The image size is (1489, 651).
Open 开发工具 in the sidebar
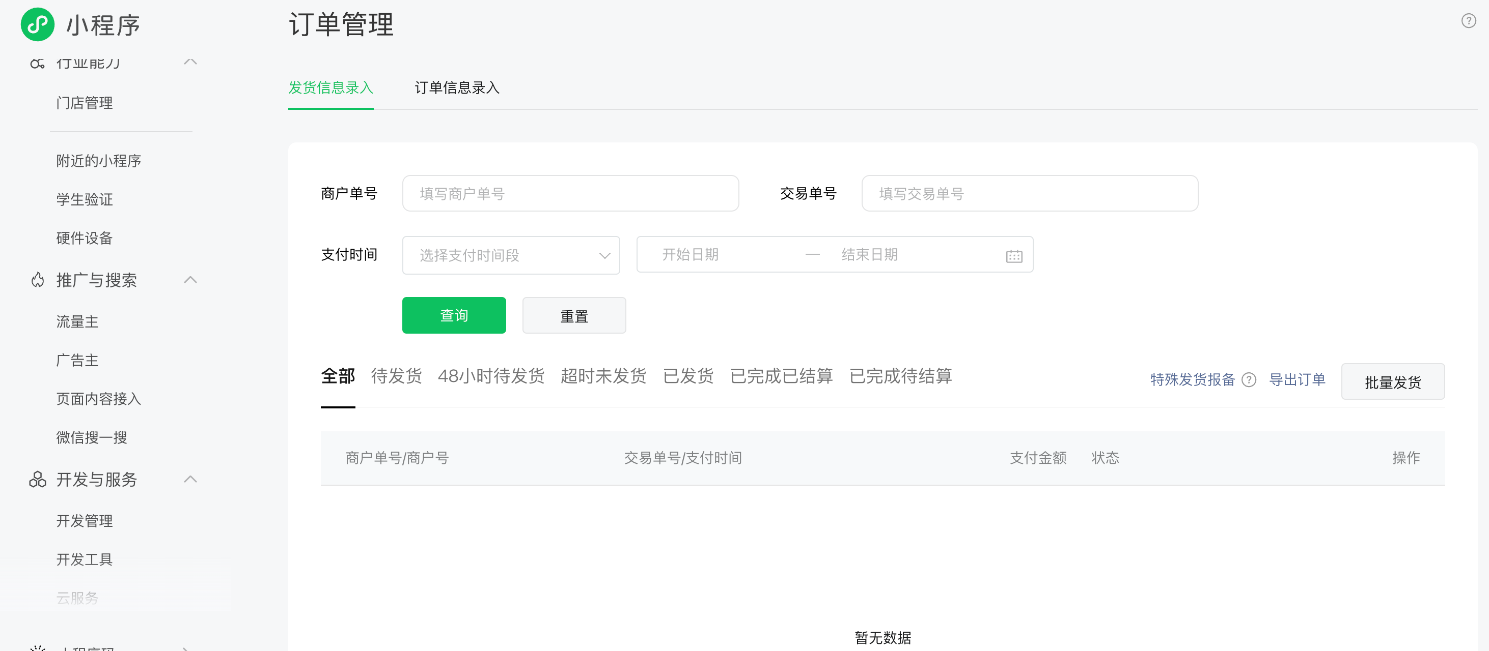tap(85, 559)
